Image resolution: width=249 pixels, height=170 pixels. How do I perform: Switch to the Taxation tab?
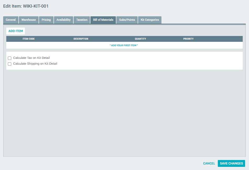click(x=82, y=20)
